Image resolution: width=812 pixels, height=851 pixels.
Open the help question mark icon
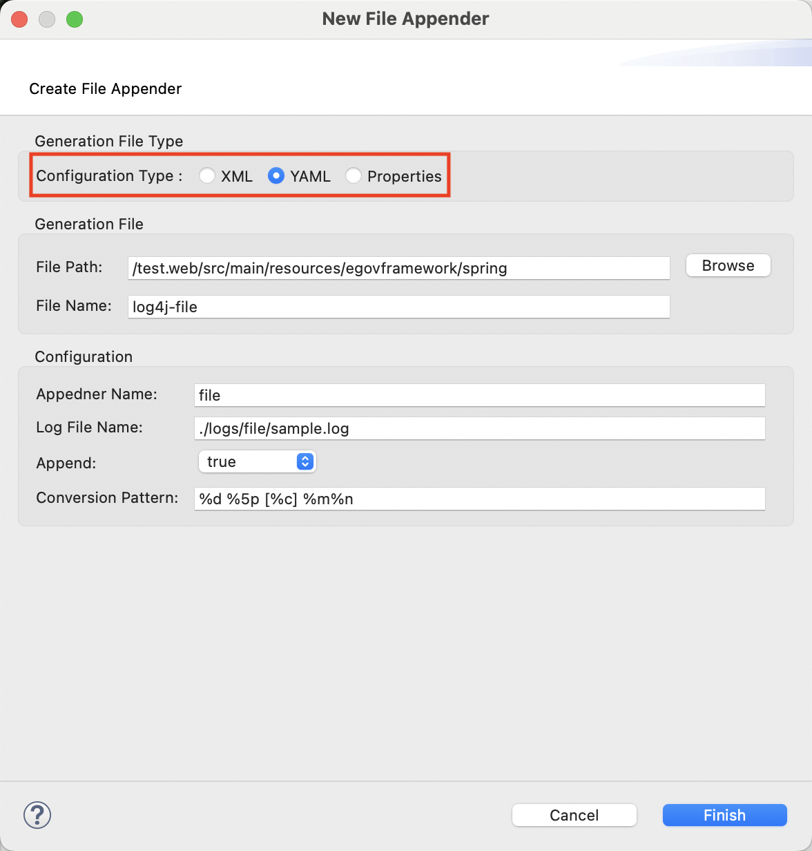pyautogui.click(x=37, y=815)
